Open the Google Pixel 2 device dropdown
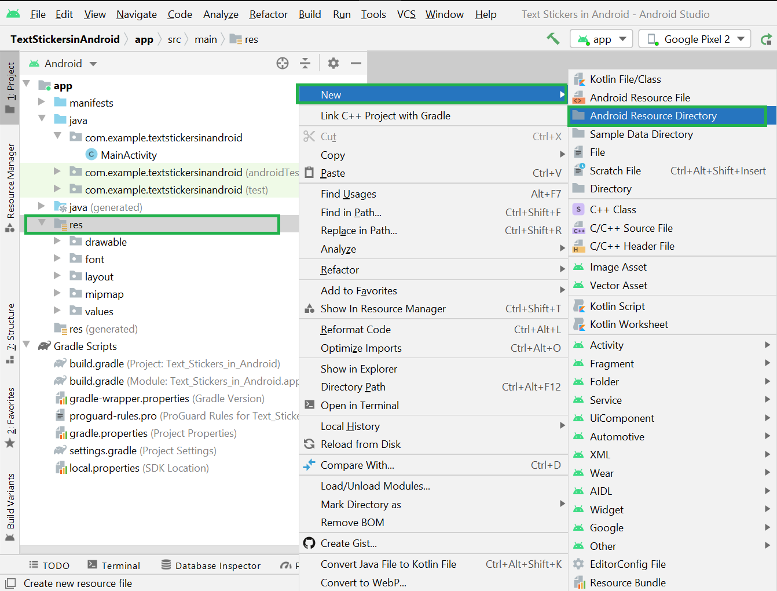 point(695,39)
